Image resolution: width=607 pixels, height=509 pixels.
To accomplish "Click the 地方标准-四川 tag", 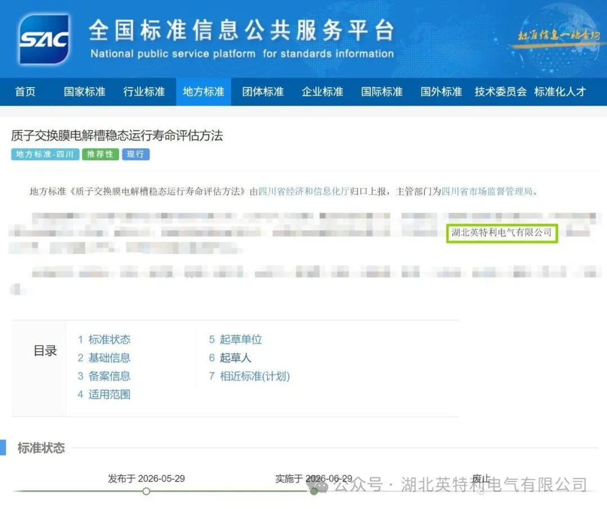I will (x=45, y=154).
